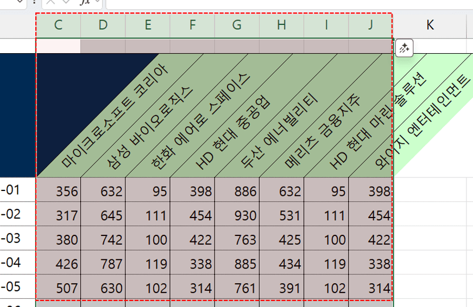Screen dimensions: 473x307
Task: Select the cell containing 645
Action: coord(103,214)
